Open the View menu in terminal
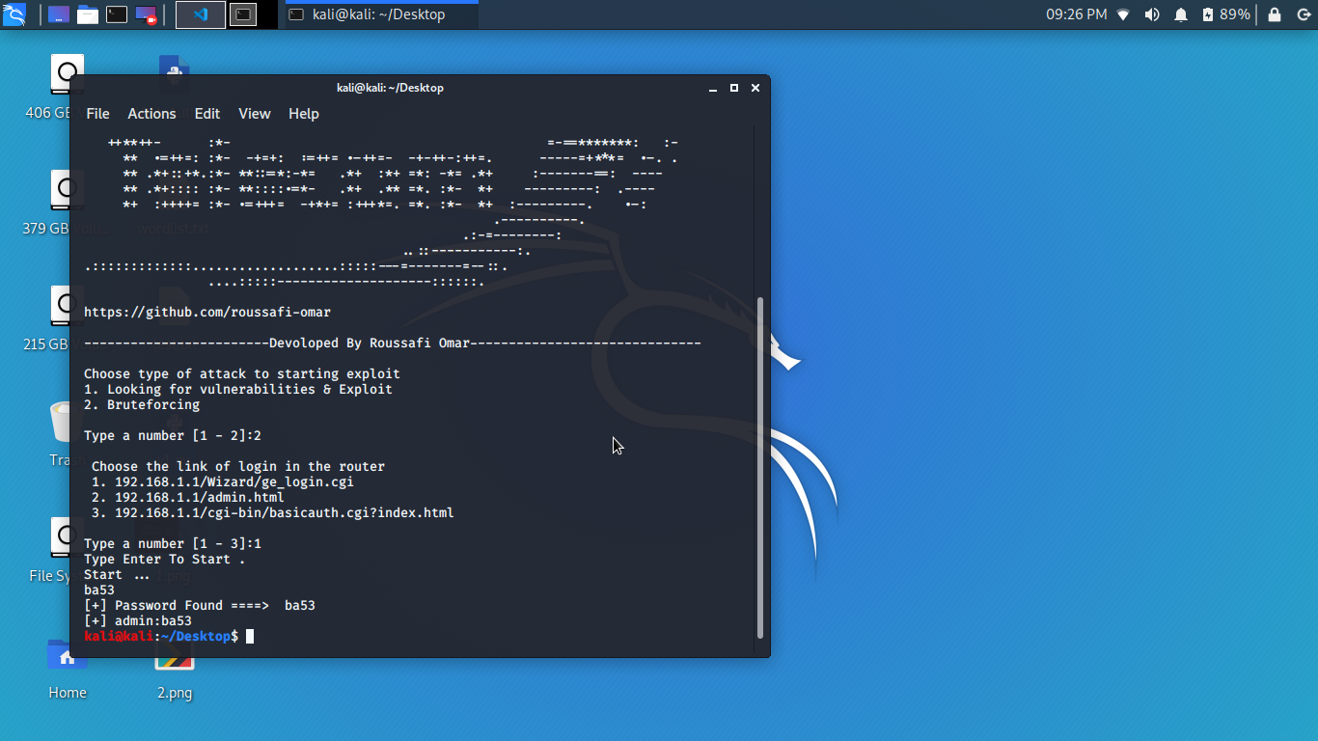 255,114
